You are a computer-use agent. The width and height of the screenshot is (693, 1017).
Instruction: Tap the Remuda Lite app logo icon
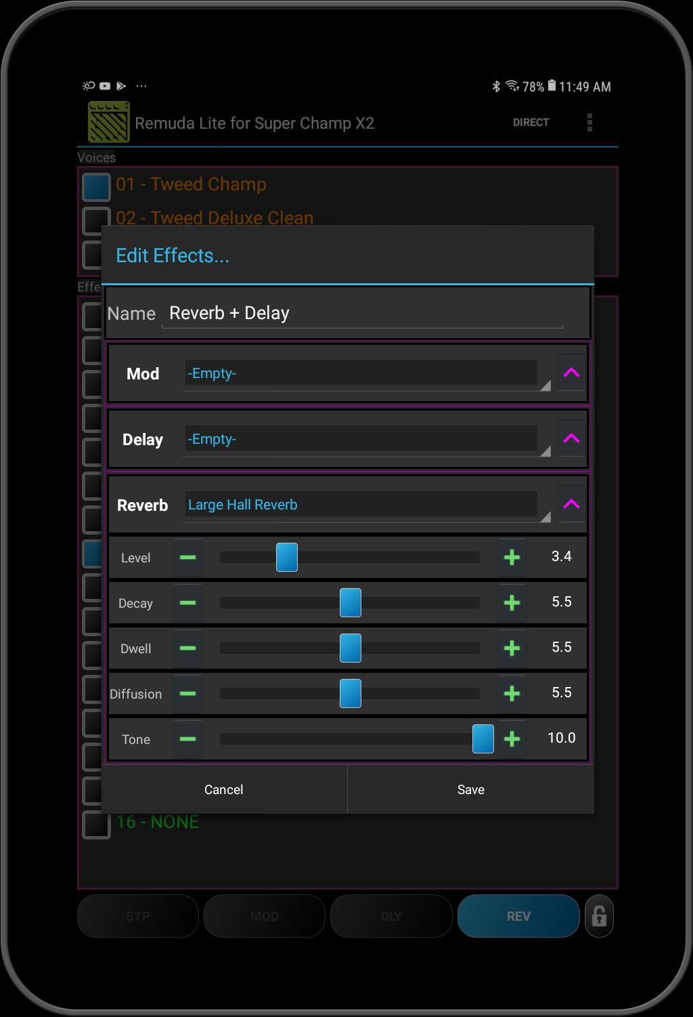(108, 122)
